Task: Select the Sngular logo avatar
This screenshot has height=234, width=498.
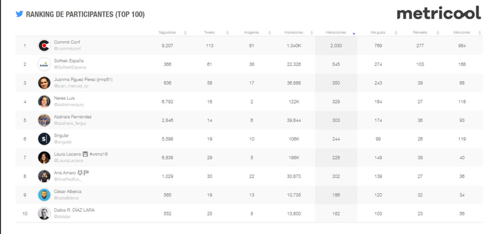Action: coord(44,139)
